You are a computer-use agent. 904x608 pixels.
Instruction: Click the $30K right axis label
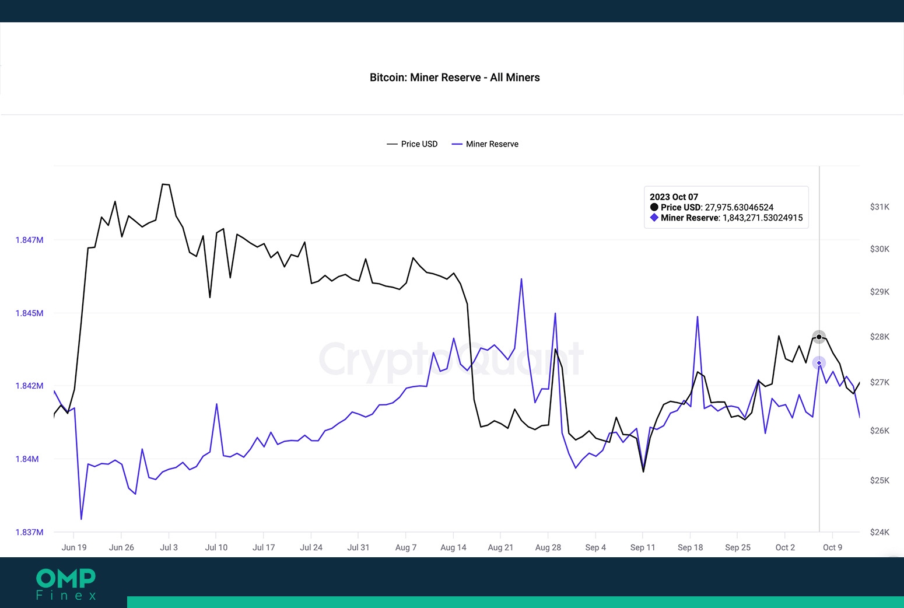(880, 249)
